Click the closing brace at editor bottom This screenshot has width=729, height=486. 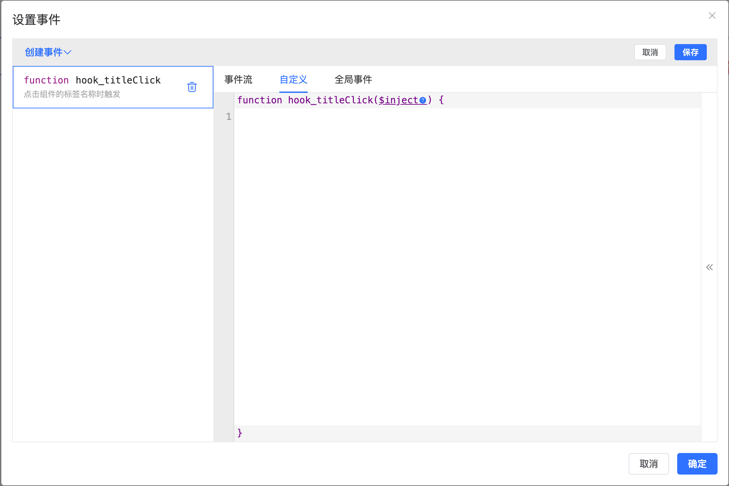coord(240,433)
